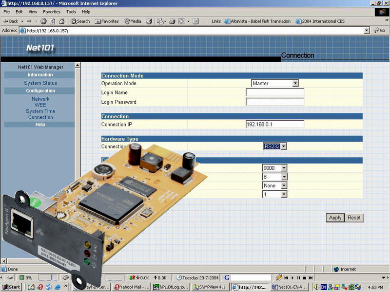Refresh the page using toolbar icon
The image size is (390, 292).
click(x=53, y=21)
